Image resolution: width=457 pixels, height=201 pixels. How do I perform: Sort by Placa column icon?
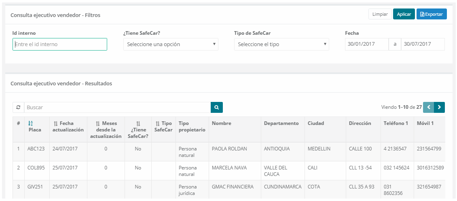click(31, 123)
